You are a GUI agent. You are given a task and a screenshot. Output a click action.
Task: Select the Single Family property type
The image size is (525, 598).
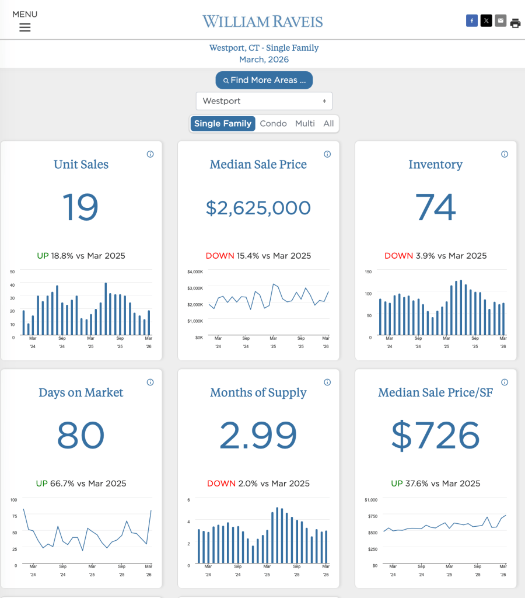223,124
